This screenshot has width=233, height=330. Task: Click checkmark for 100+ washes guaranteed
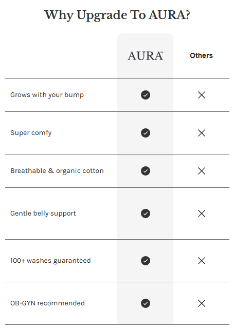(x=146, y=261)
